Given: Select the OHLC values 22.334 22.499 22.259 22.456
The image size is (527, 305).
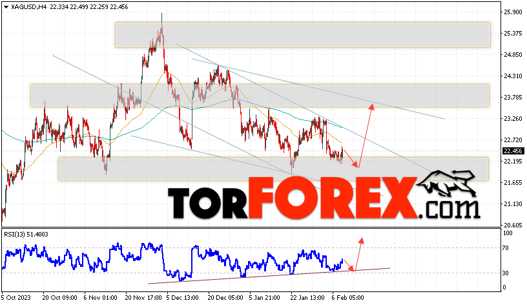Looking at the screenshot, I should [89, 6].
